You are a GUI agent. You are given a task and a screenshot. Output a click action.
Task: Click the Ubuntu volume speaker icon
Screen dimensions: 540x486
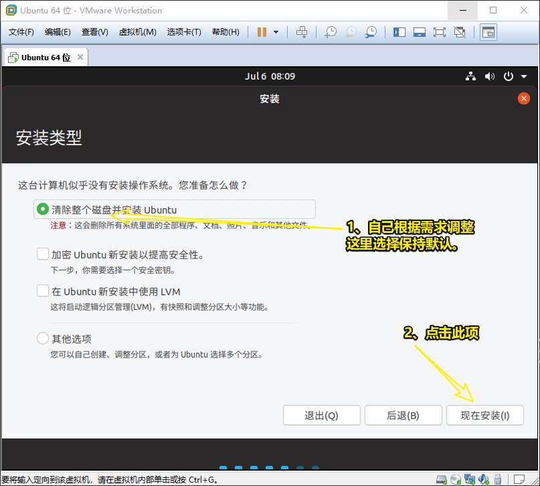(x=490, y=77)
